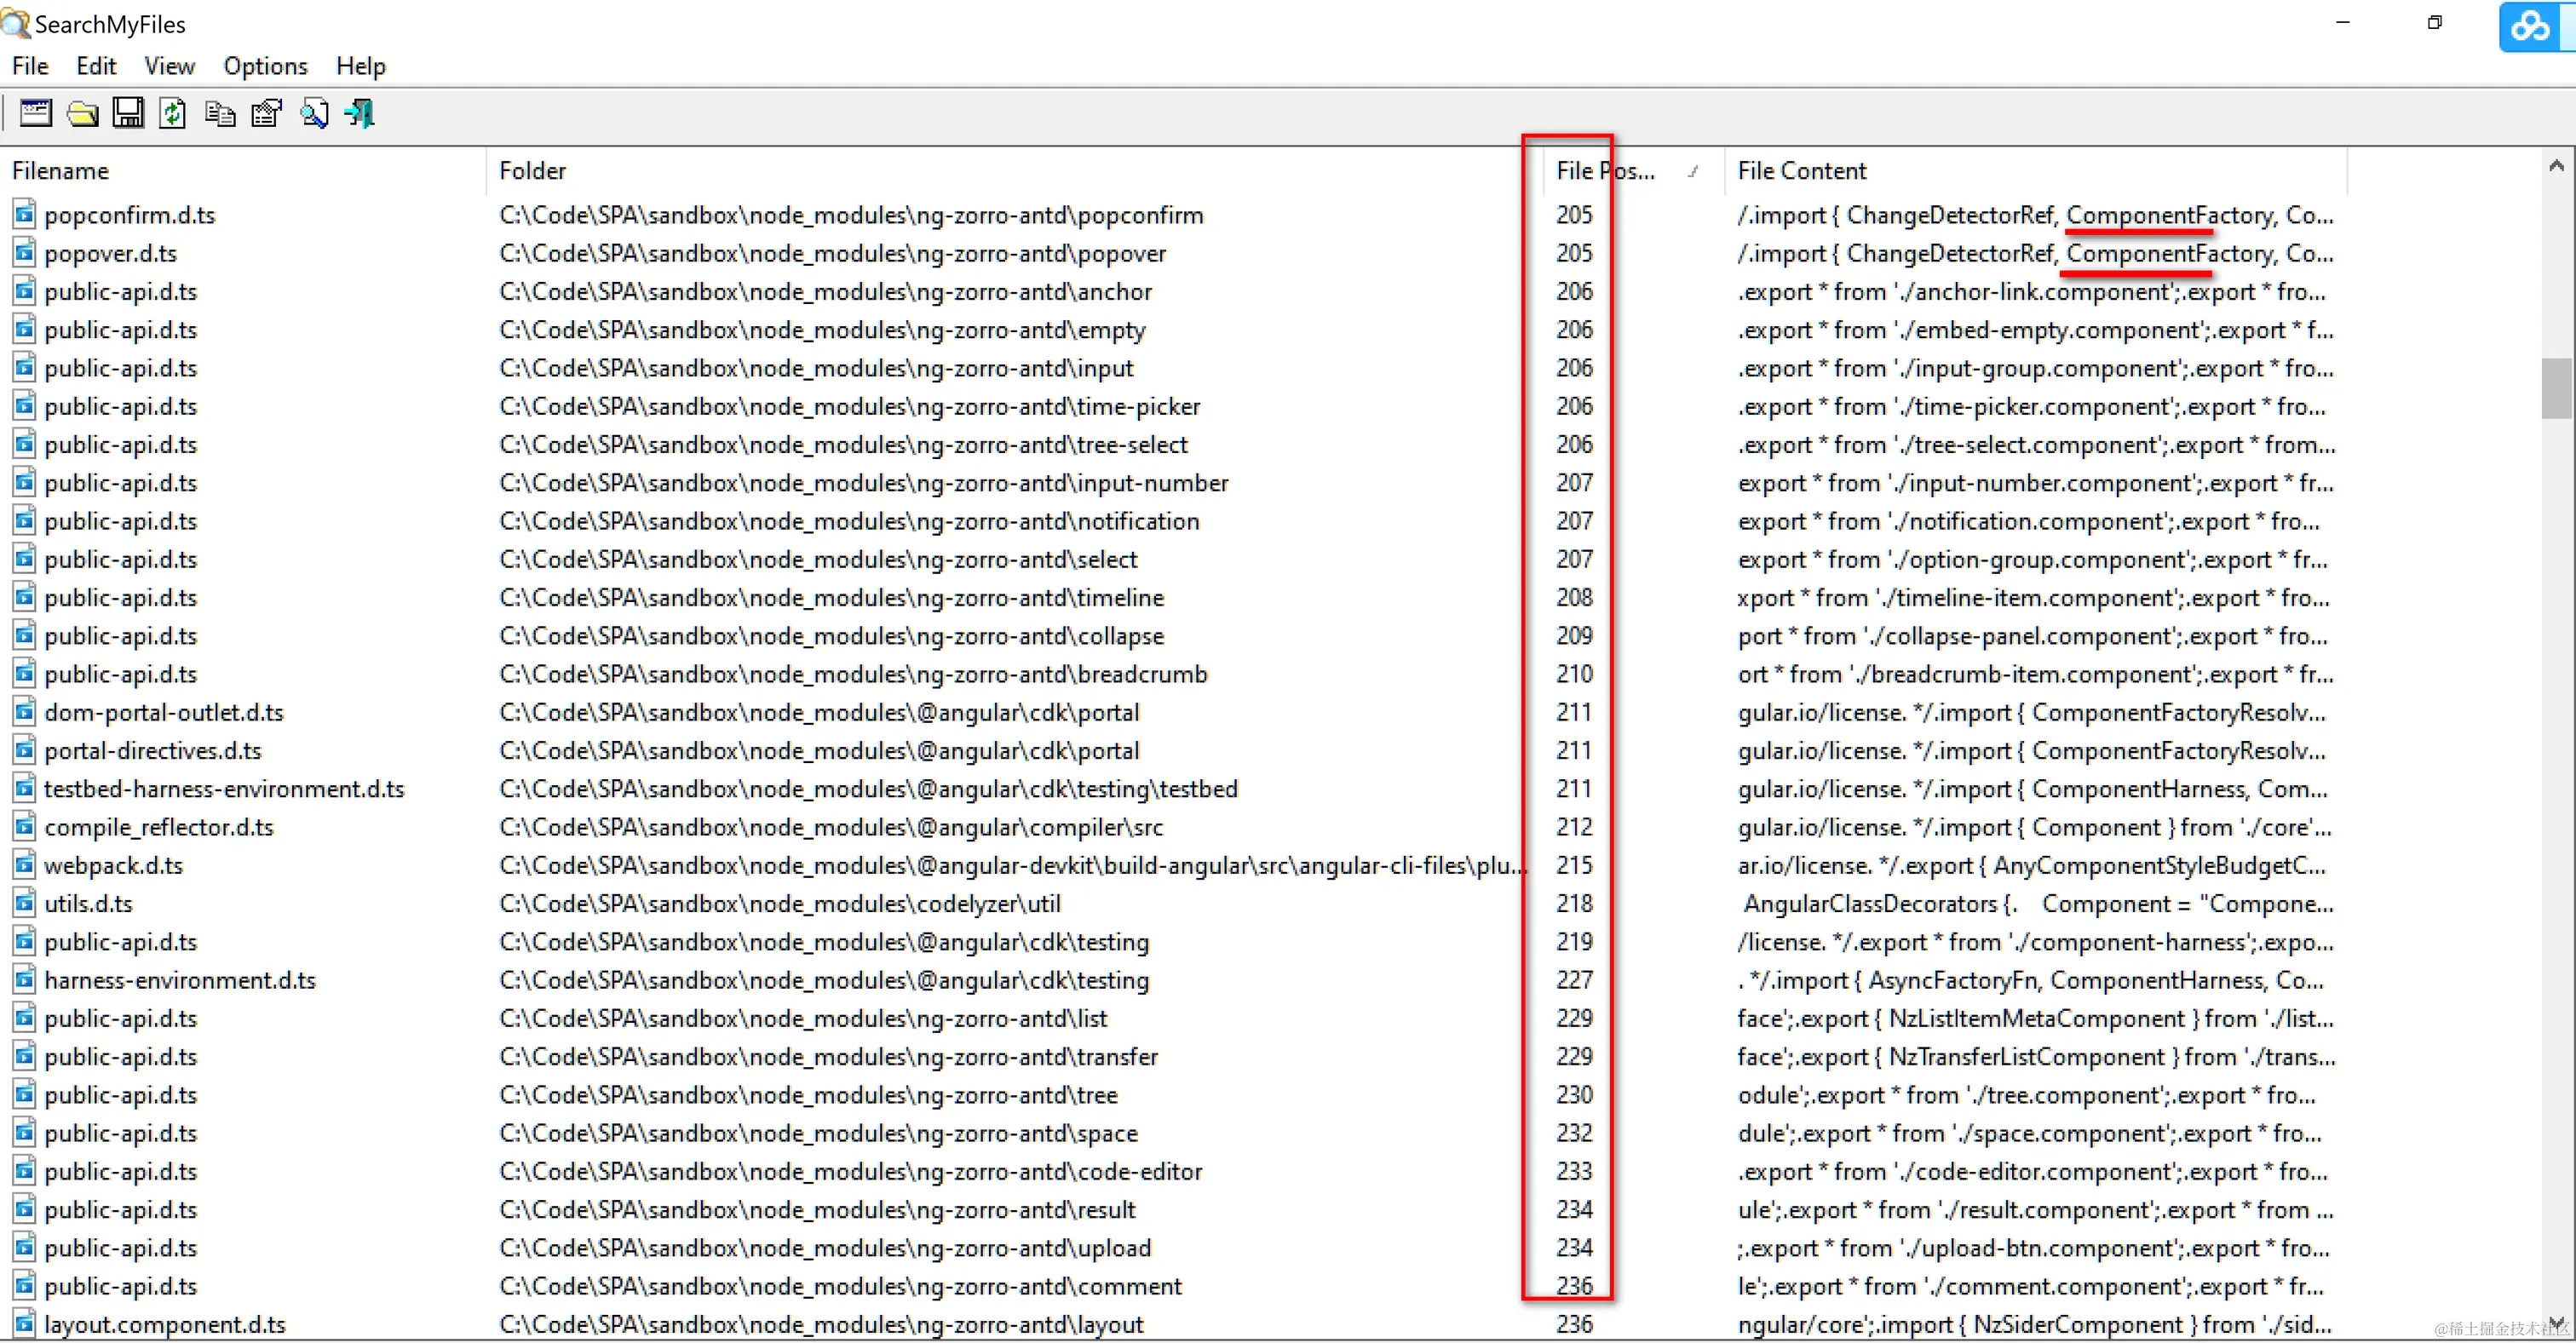The width and height of the screenshot is (2576, 1343).
Task: Sort by Filename column header
Action: 60,171
